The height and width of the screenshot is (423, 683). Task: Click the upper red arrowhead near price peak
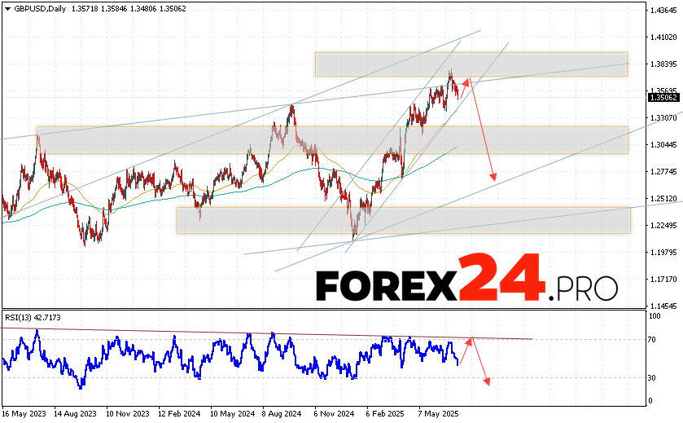(466, 80)
